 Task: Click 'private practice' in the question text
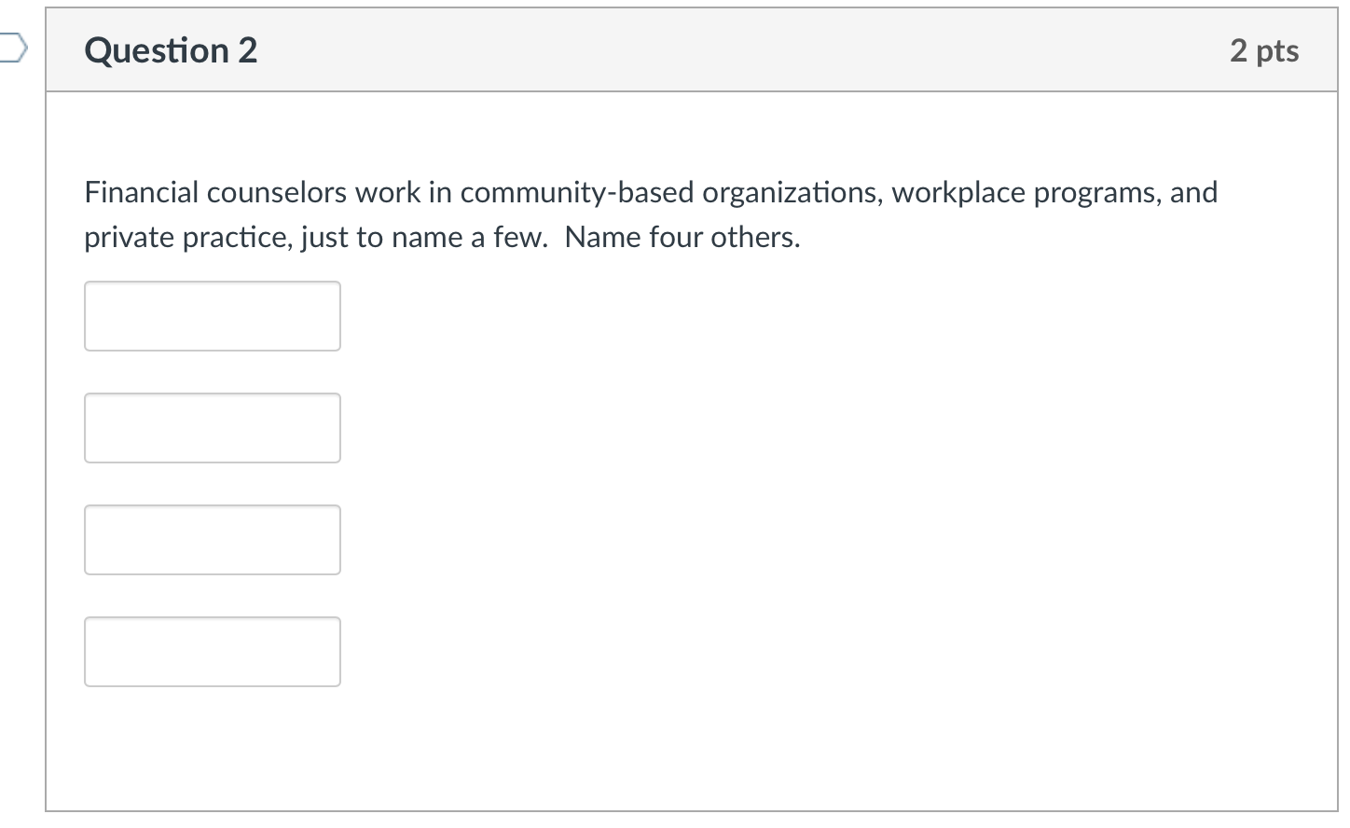[x=187, y=238]
